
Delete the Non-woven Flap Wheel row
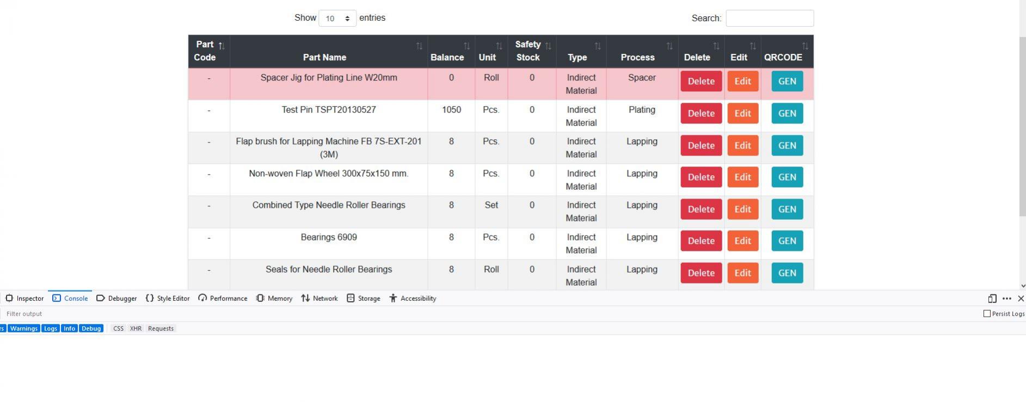click(x=701, y=177)
